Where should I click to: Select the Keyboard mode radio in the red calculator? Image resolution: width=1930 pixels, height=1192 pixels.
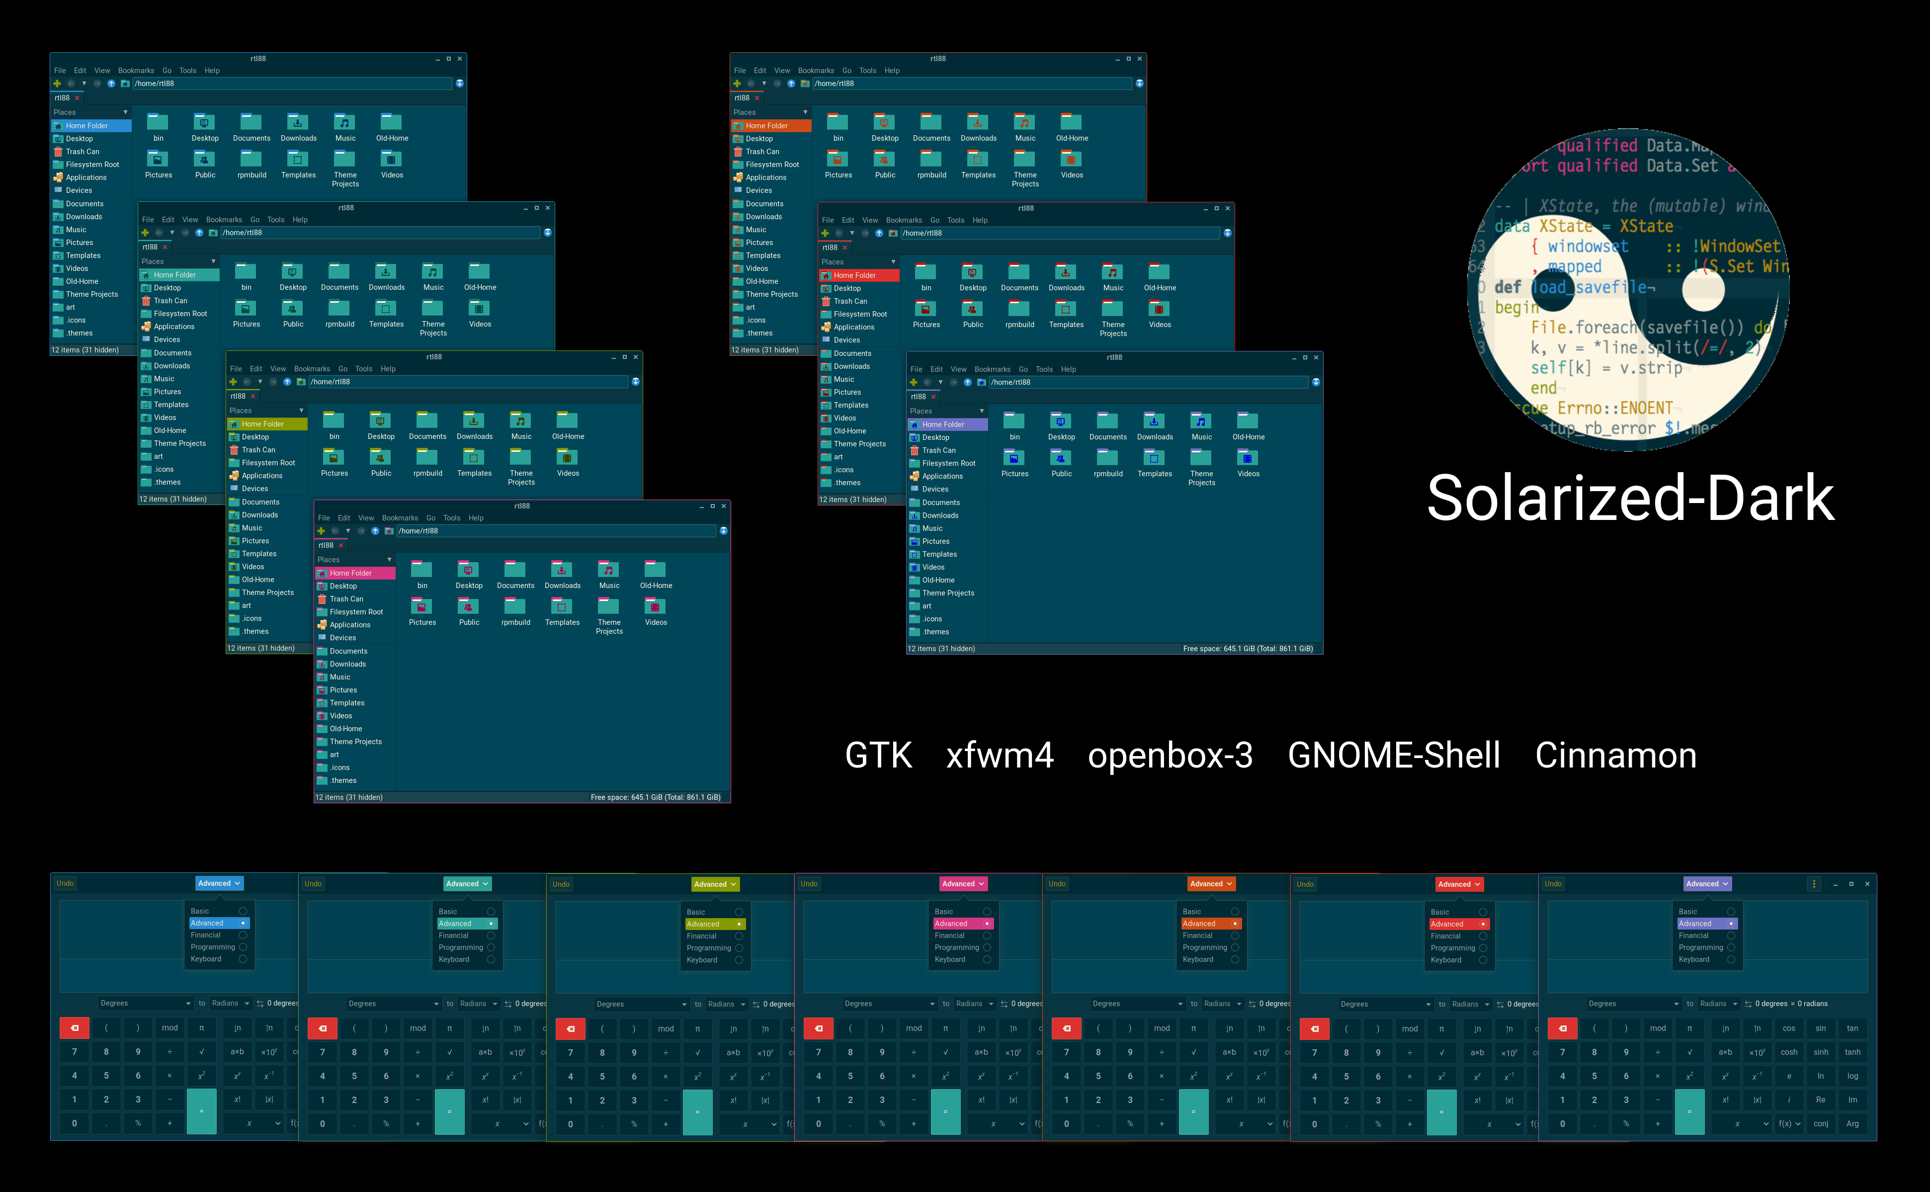point(1482,959)
